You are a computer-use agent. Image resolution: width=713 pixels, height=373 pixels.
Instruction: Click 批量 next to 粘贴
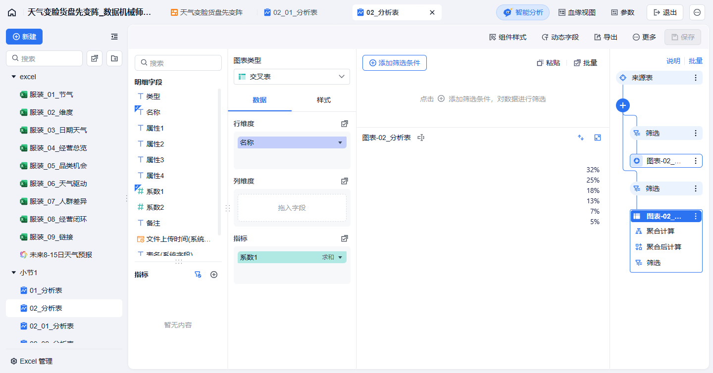(x=585, y=63)
